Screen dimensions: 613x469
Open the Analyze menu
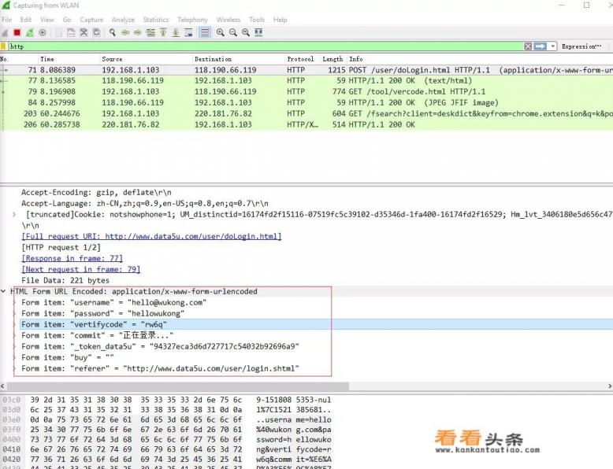123,20
